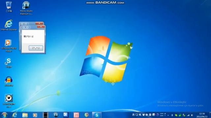Viewport: 211px width, 118px height.
Task: Open the Movie Studio Platinum desktop shortcut
Action: pos(26,8)
